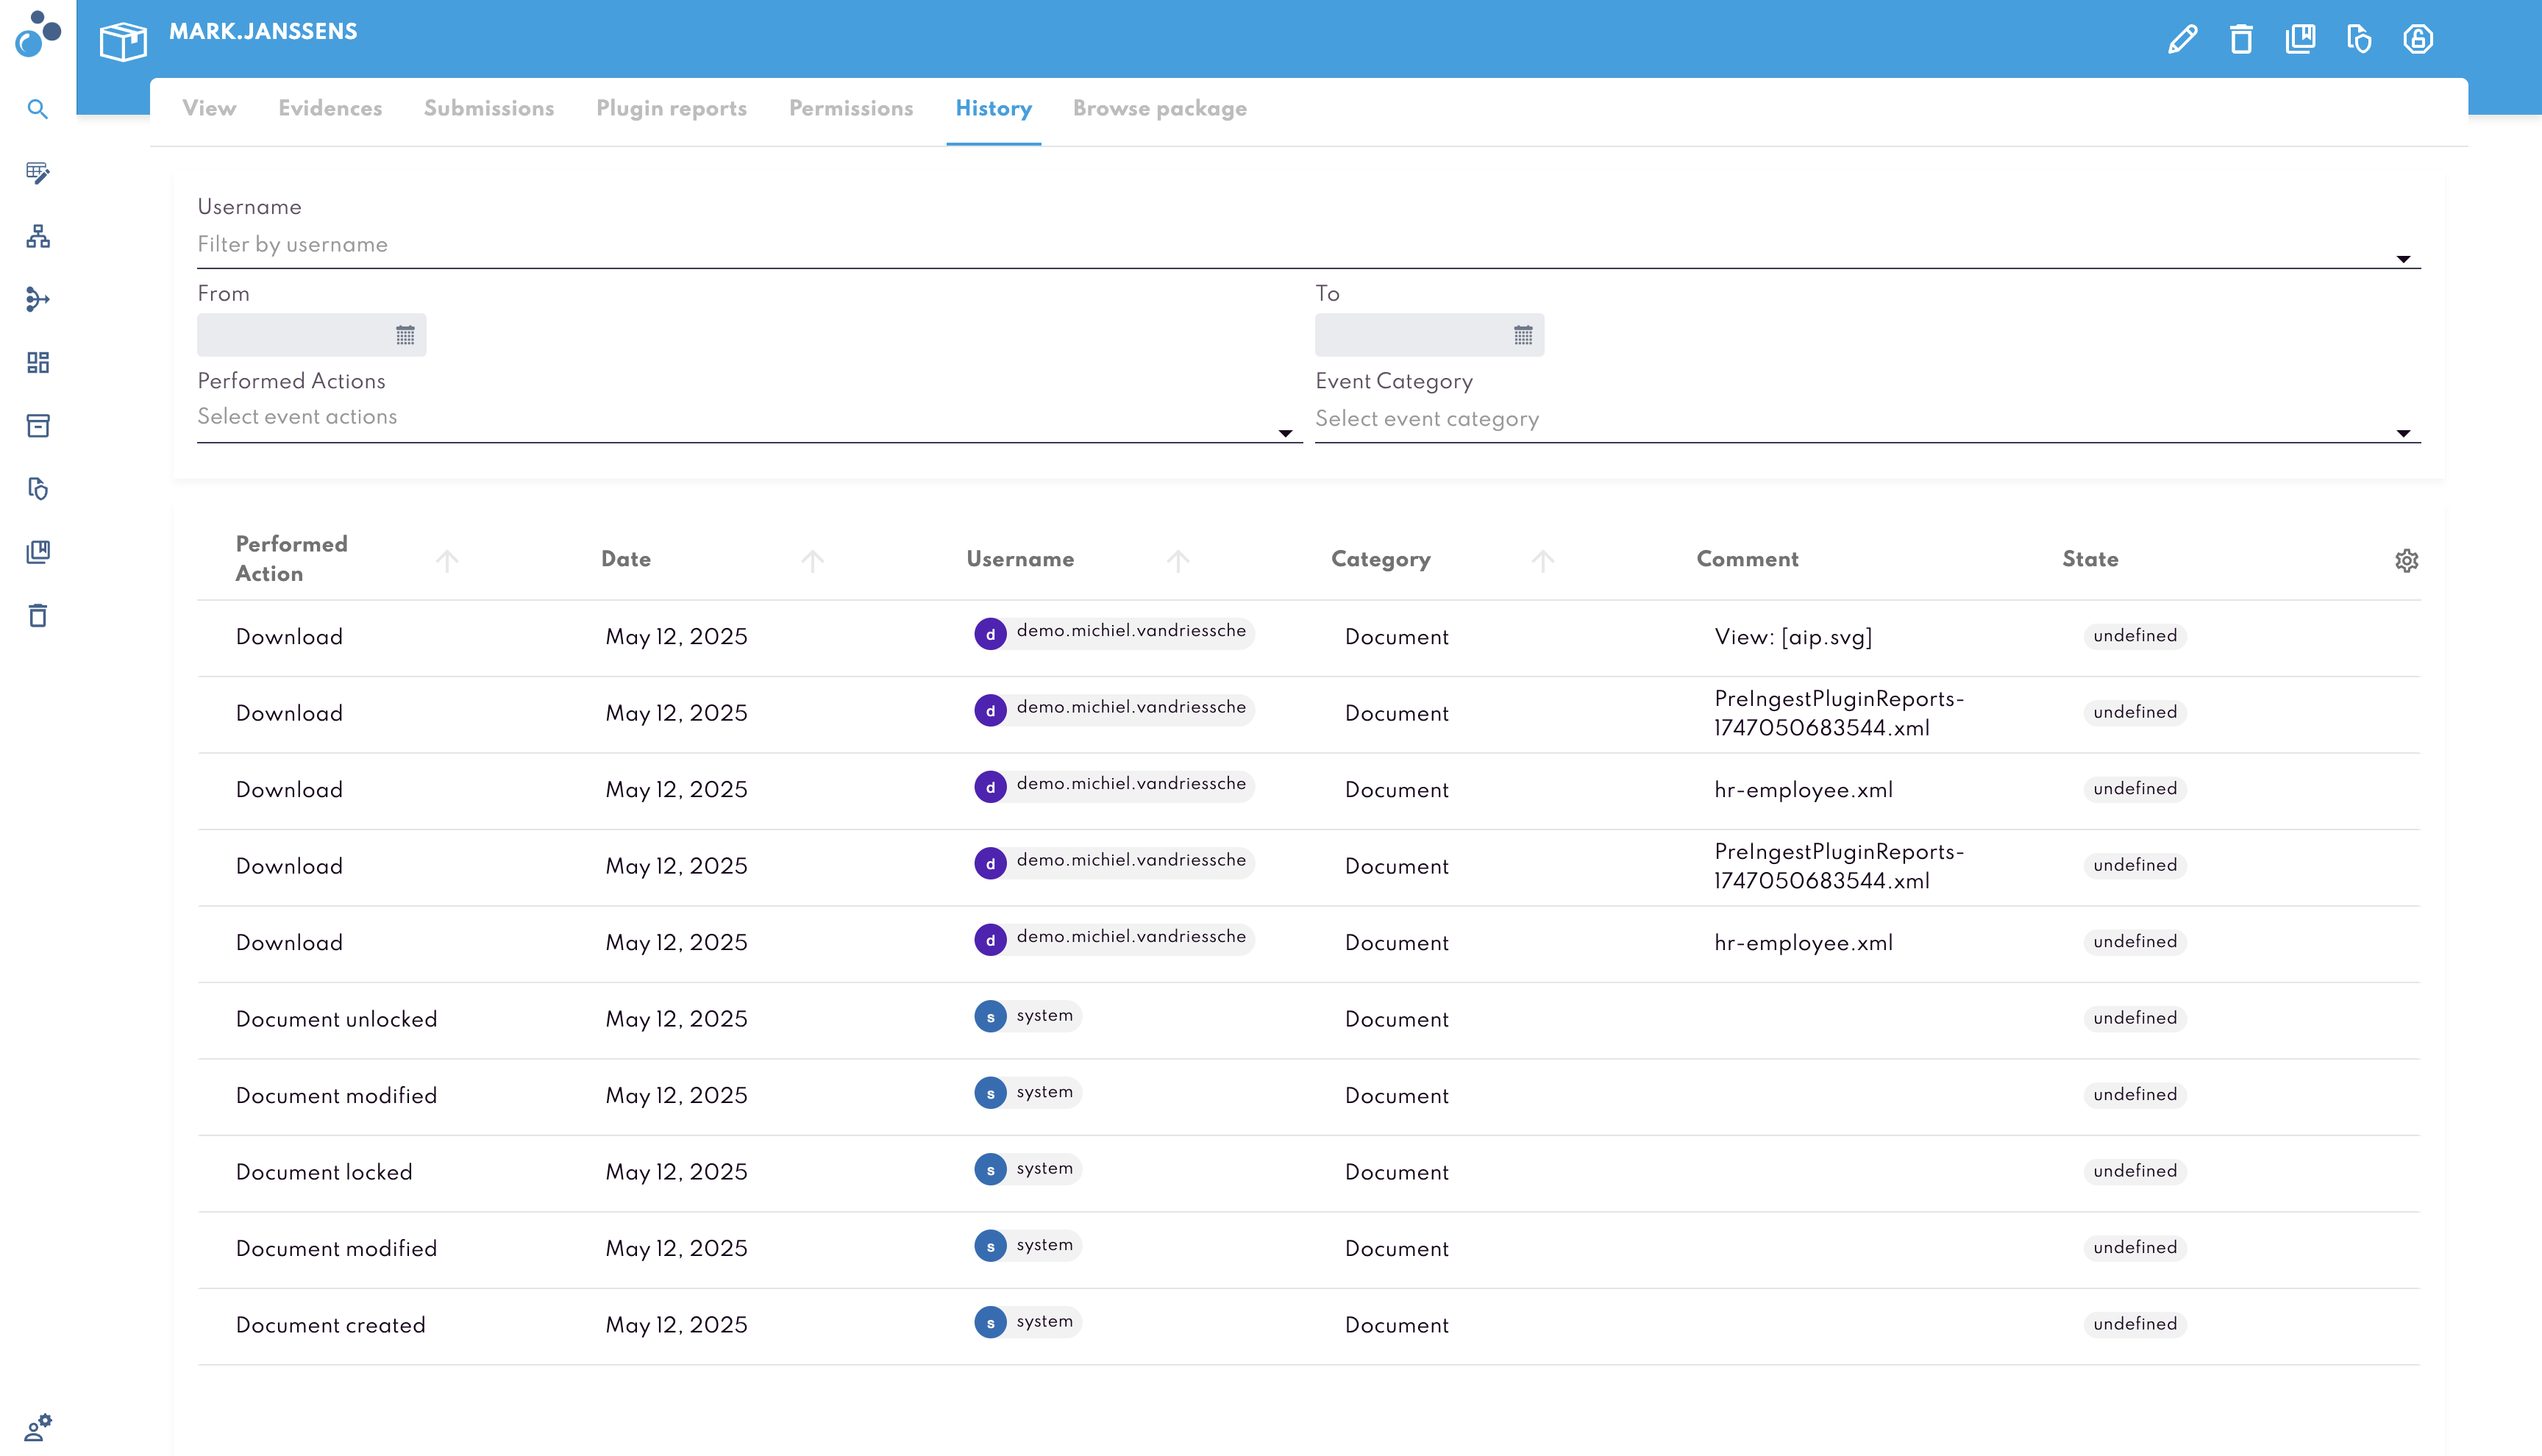Screen dimensions: 2542x1456
Task: Expand the Performed Actions dropdown
Action: (x=1285, y=433)
